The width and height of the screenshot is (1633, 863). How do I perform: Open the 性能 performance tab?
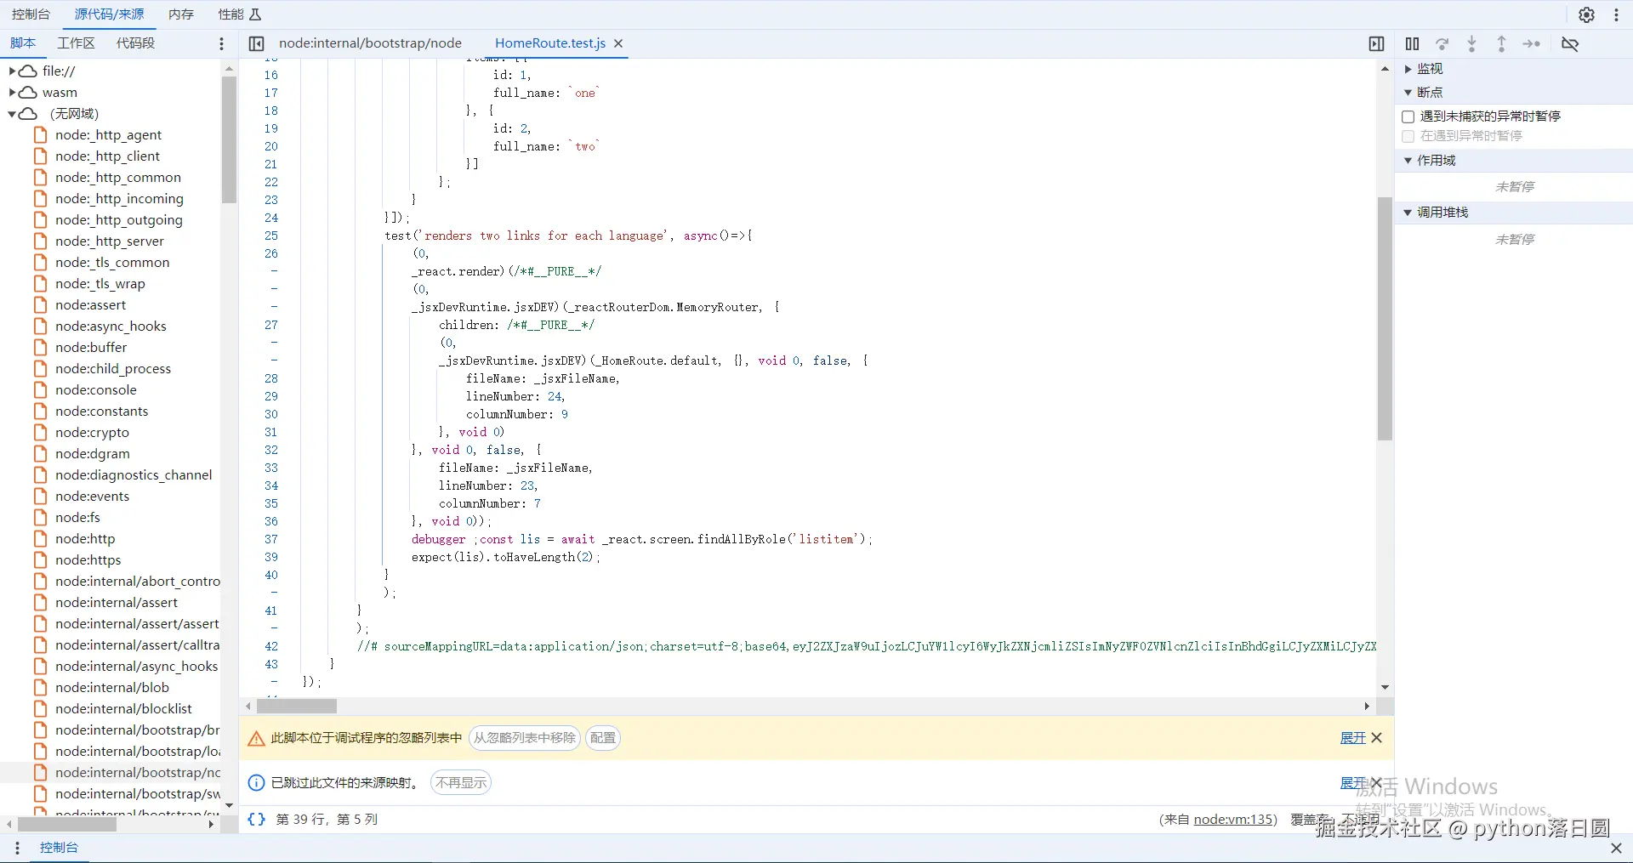point(230,14)
